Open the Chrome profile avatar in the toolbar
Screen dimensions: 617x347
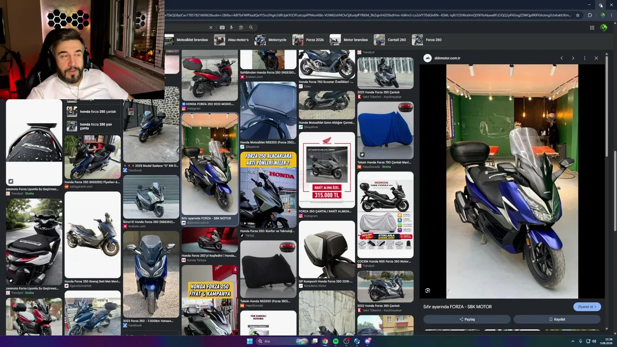[603, 15]
